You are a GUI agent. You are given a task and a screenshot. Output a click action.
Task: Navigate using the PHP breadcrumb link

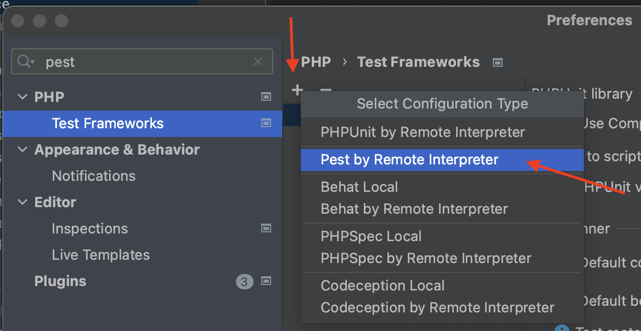[317, 62]
